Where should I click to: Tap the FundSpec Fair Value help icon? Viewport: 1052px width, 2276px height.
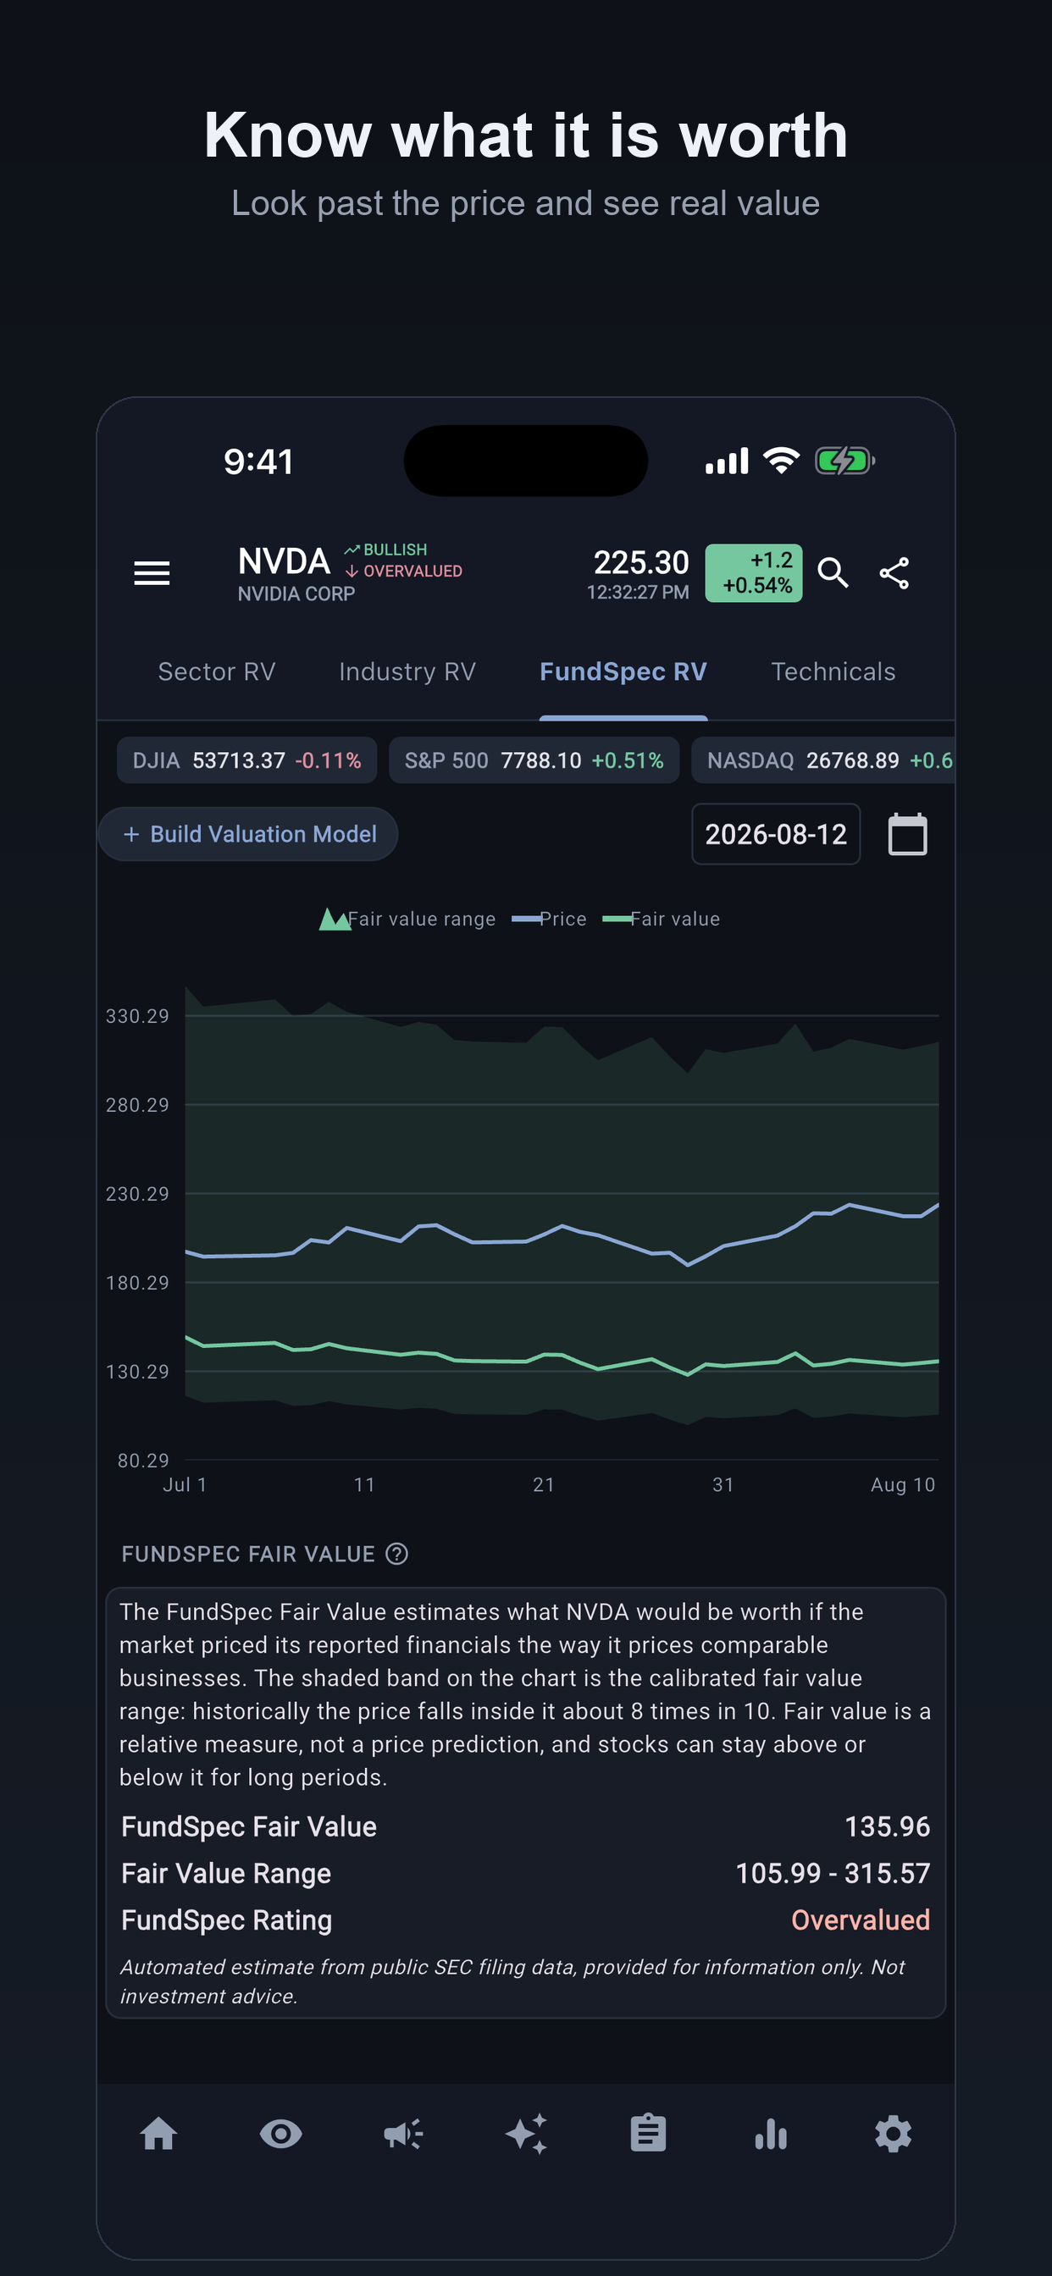397,1553
